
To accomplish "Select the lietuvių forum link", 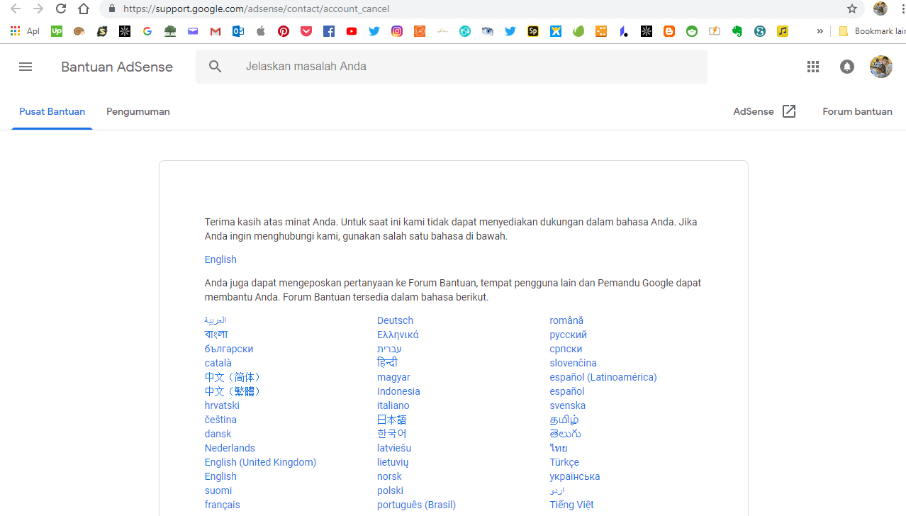I will (x=393, y=462).
